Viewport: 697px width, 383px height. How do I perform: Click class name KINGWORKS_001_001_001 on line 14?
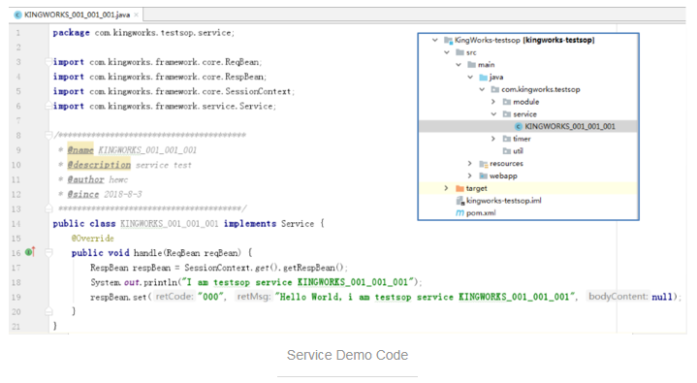170,223
